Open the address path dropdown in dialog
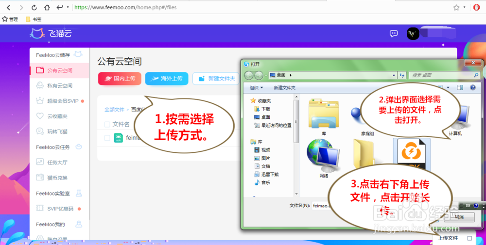This screenshot has width=486, height=245. click(394, 75)
